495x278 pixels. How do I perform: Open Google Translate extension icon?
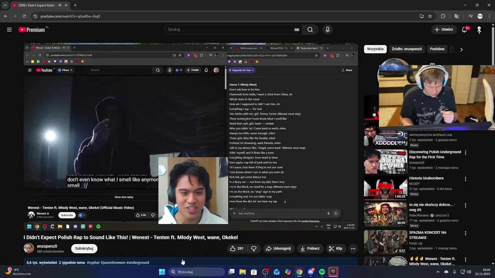click(x=457, y=16)
